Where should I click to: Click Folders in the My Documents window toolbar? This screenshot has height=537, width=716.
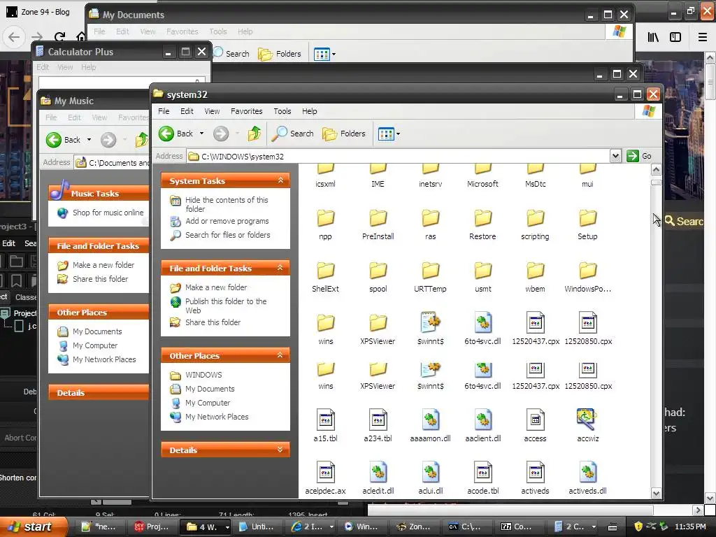pos(280,54)
